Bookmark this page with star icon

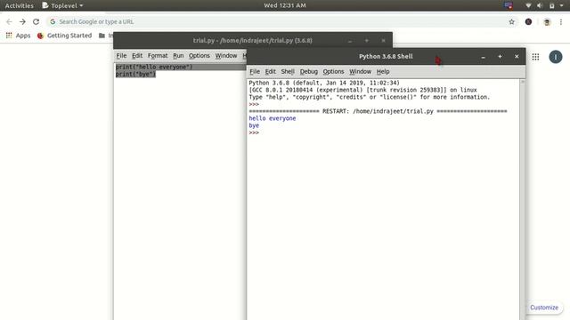coord(511,21)
